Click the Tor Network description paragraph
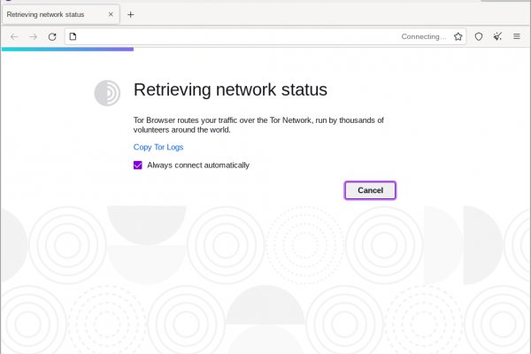Viewport: 531px width, 354px height. [258, 124]
